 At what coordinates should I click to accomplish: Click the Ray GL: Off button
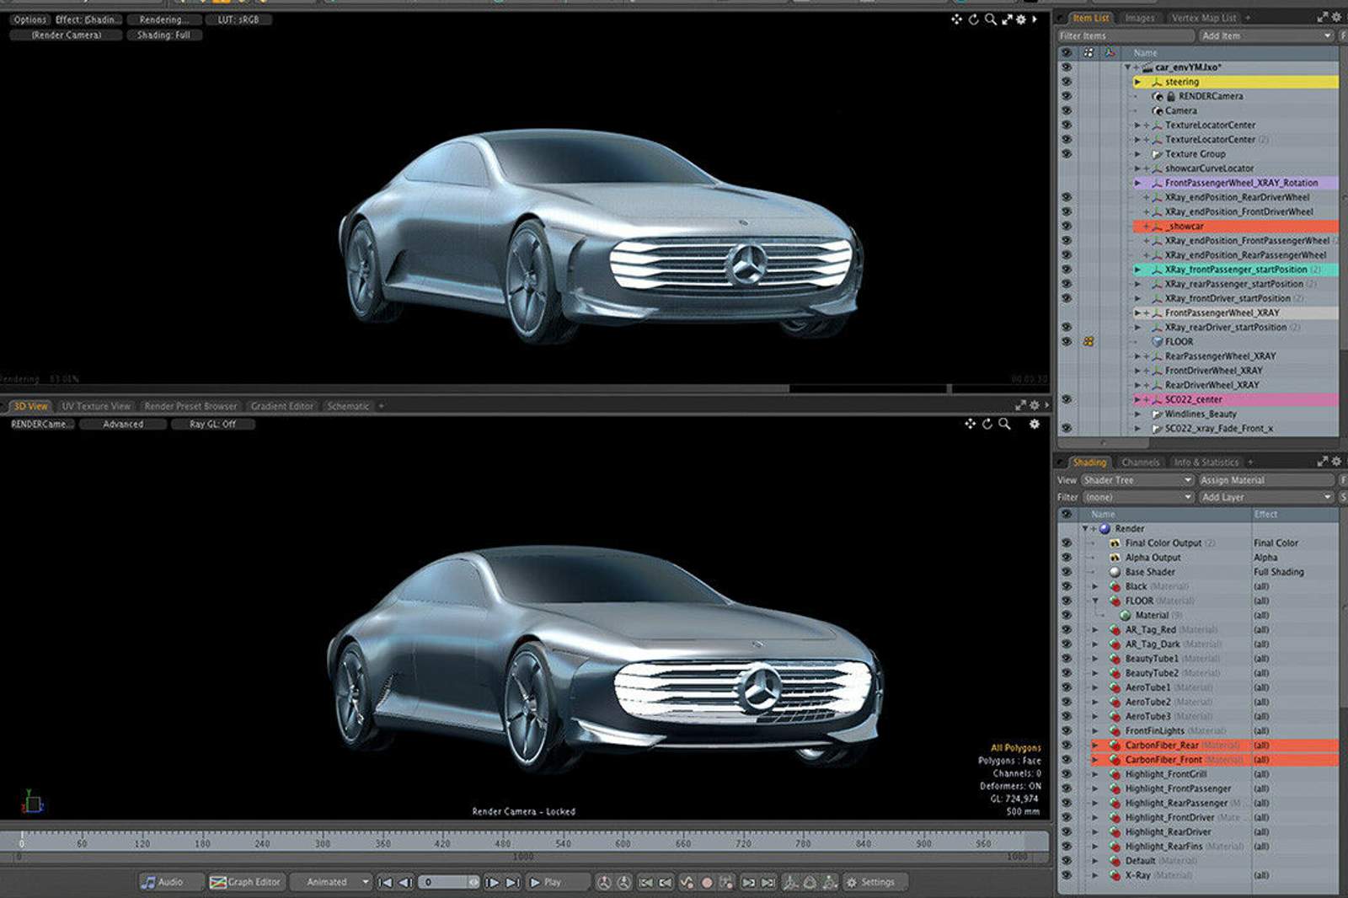click(212, 425)
